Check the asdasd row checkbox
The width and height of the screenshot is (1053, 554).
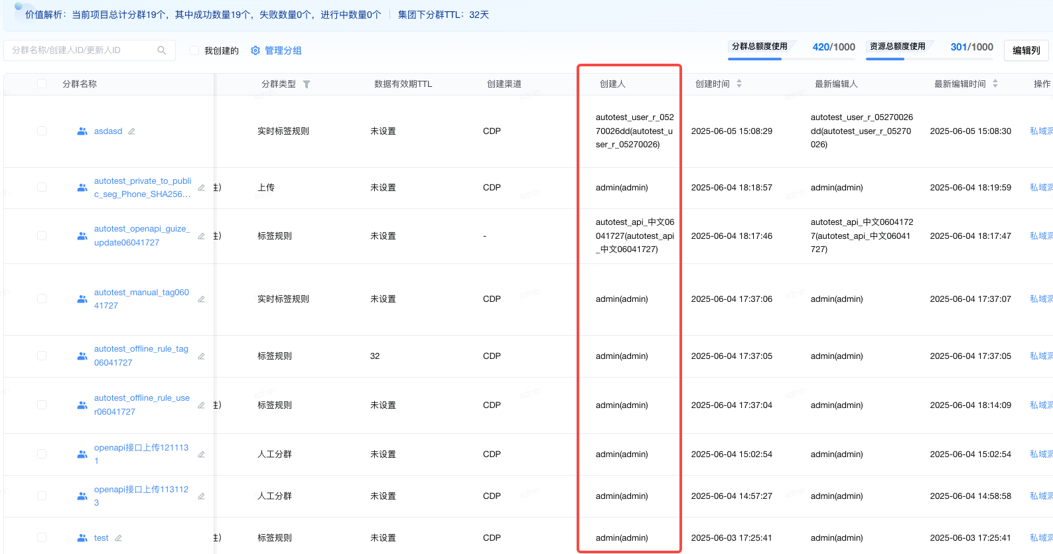pyautogui.click(x=42, y=131)
